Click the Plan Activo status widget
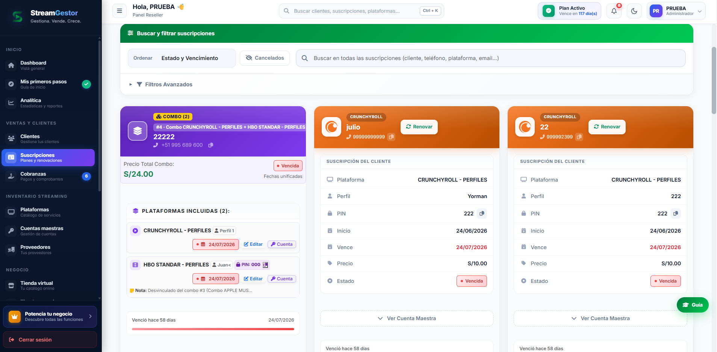Image resolution: width=717 pixels, height=352 pixels. 569,11
